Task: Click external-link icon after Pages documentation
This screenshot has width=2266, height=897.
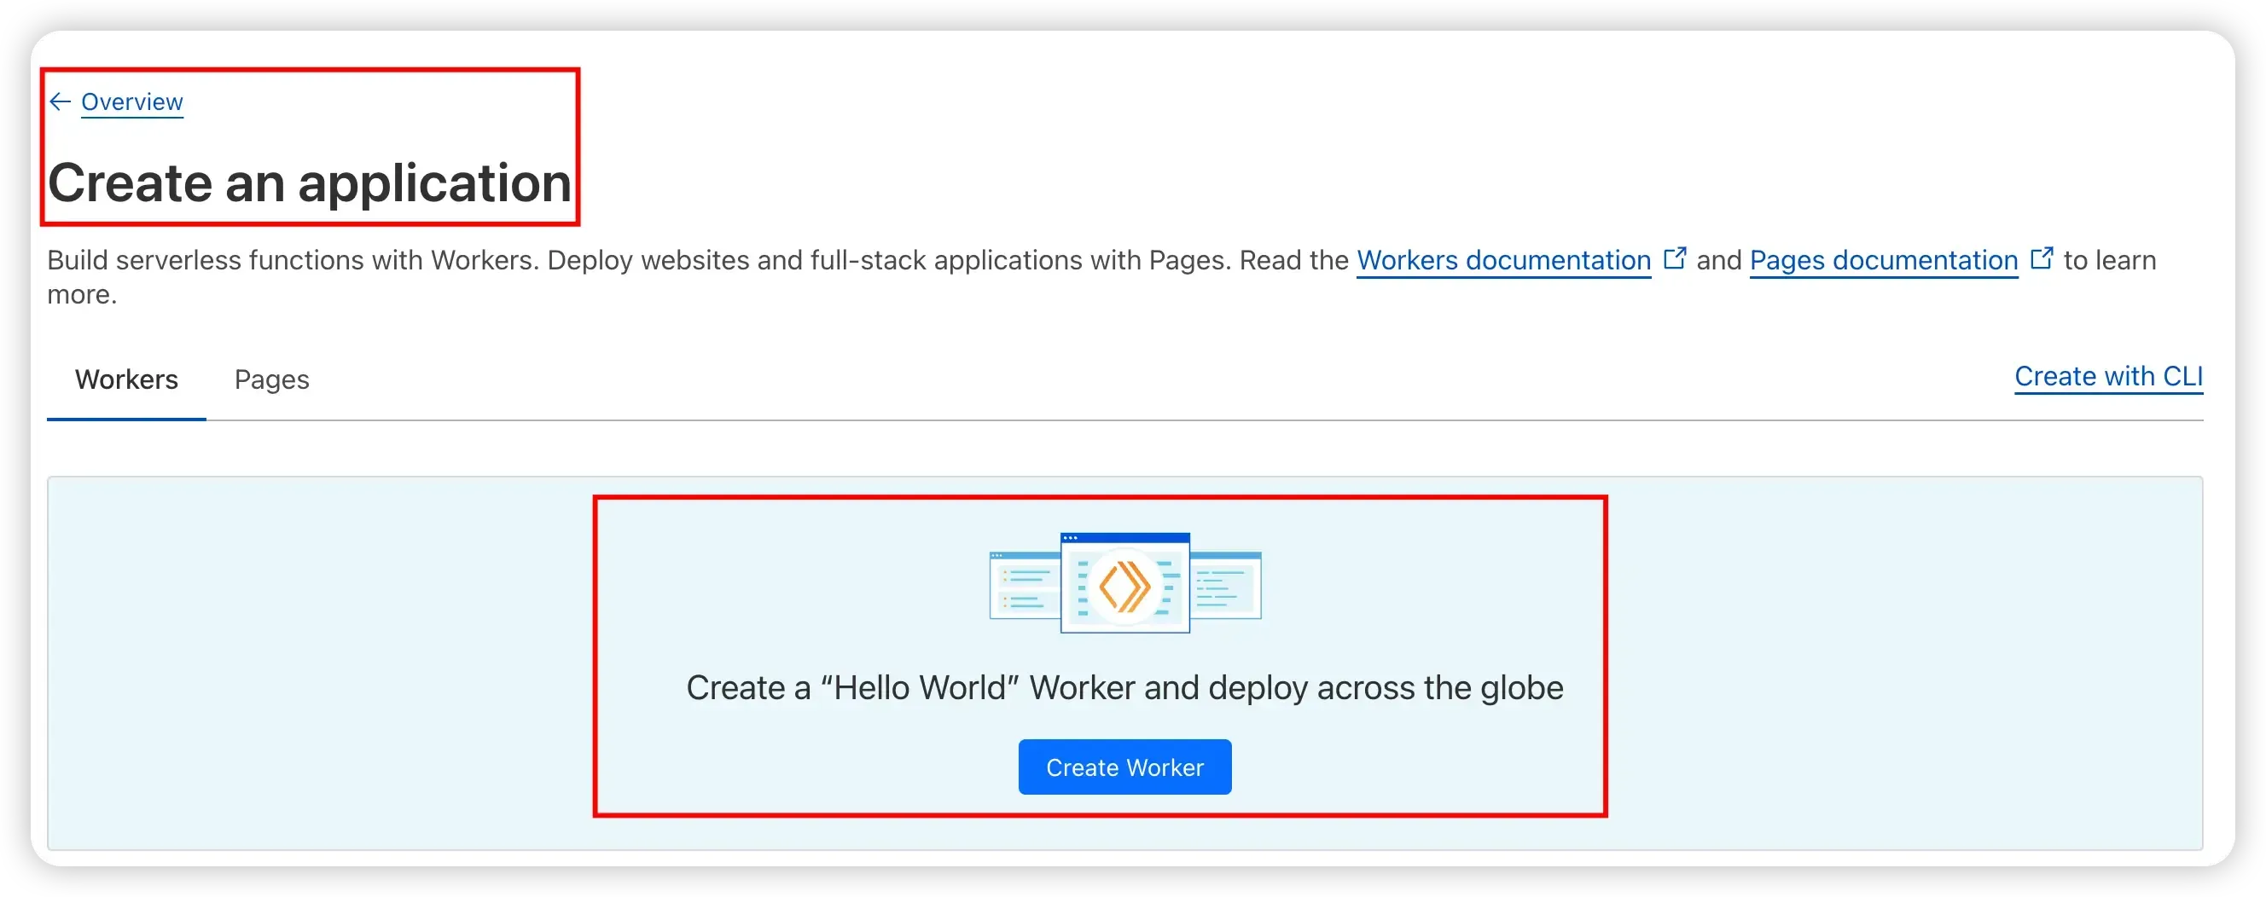Action: tap(2042, 258)
